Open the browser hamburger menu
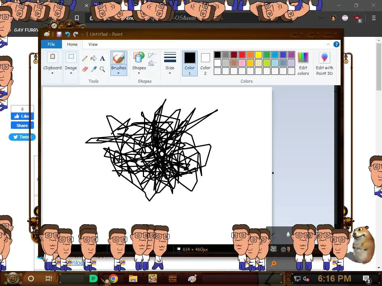Viewport: 382px width, 286px height. (x=373, y=18)
